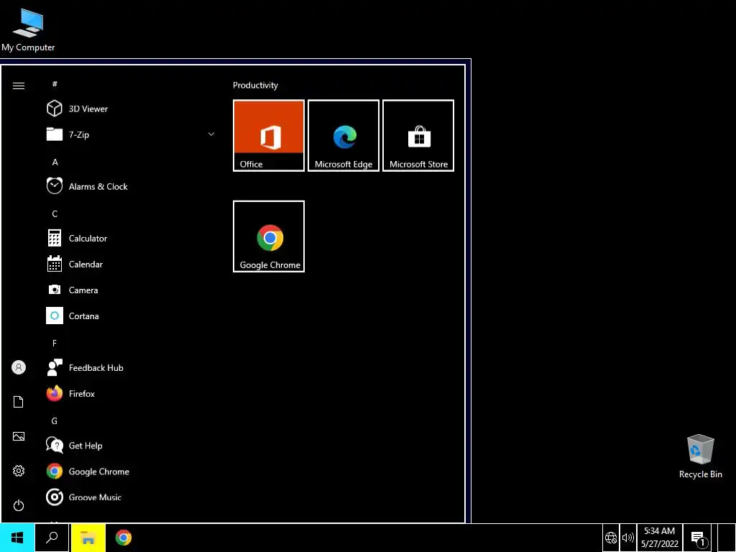Screen dimensions: 736x552
Task: Open taskbar Search magnifier
Action: [x=52, y=538]
